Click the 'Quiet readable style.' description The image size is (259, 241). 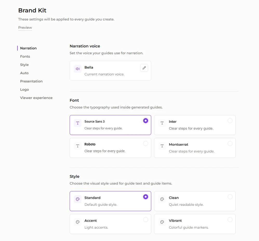(x=186, y=205)
